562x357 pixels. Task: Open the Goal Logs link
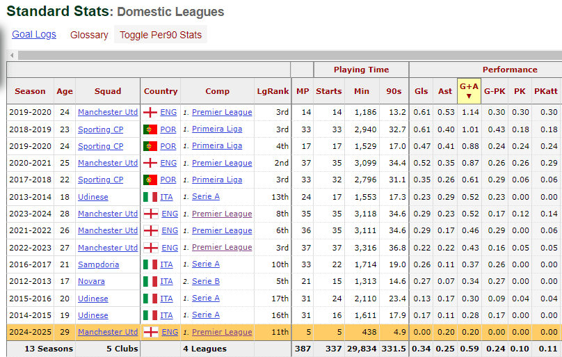click(x=34, y=34)
